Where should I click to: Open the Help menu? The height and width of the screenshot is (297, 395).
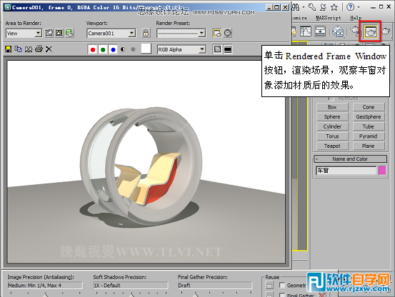point(356,18)
